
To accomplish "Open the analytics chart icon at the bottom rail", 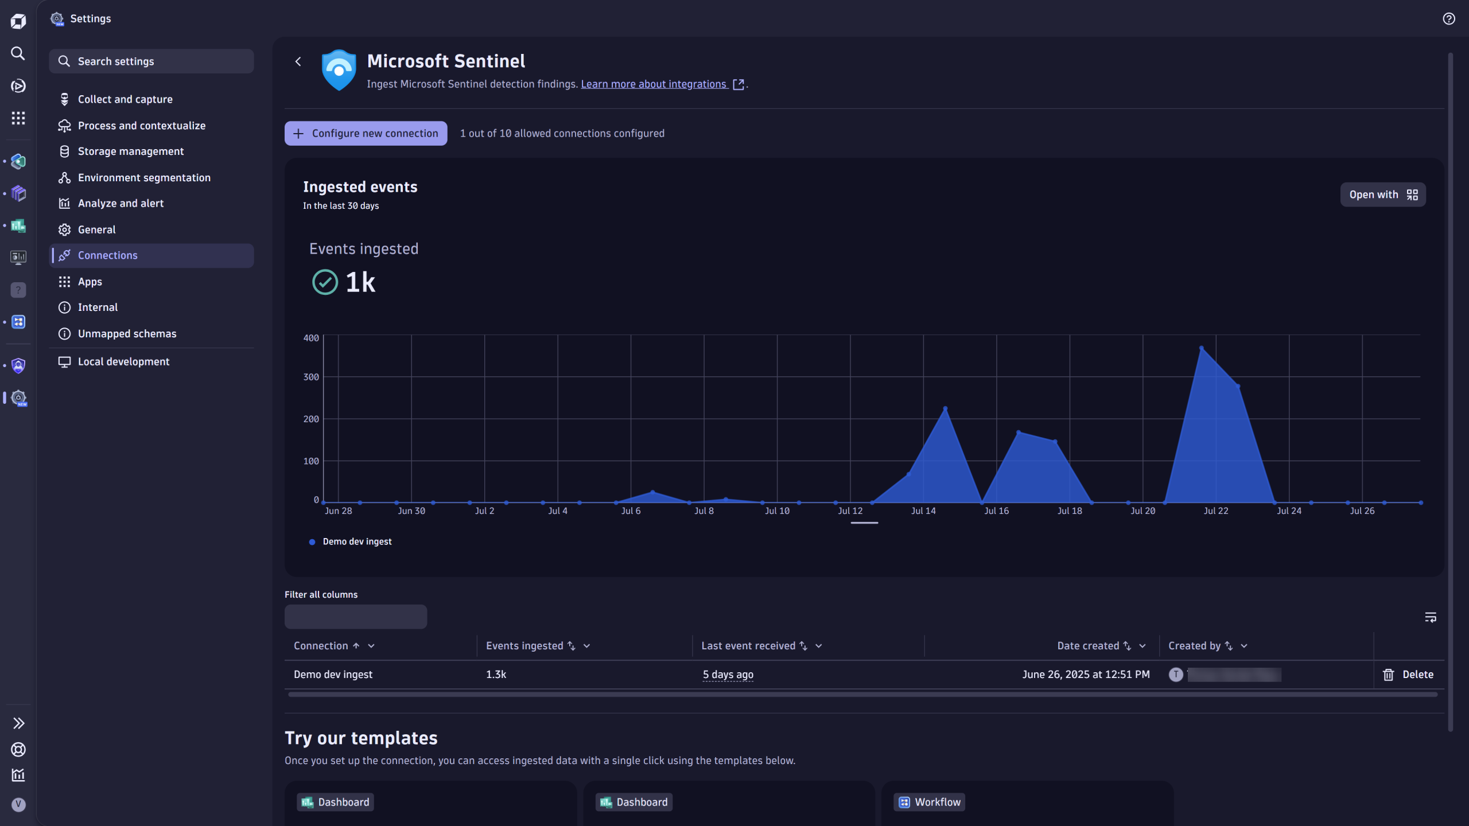I will [18, 775].
